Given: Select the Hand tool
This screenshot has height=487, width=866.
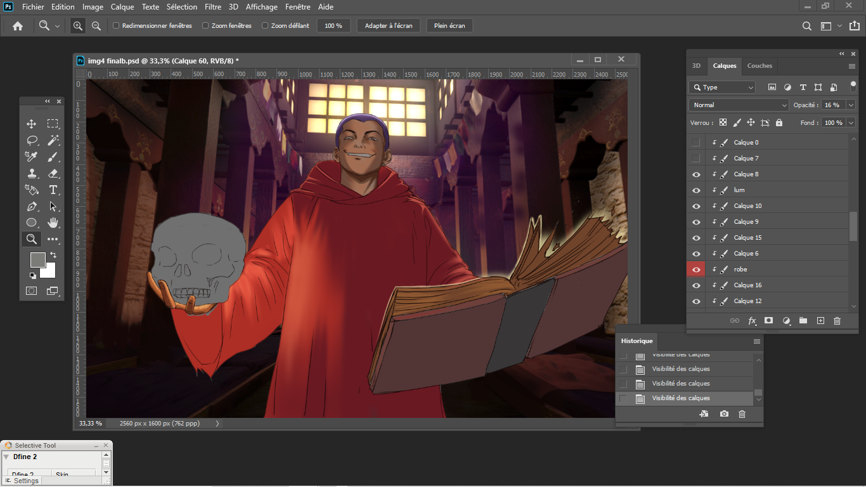Looking at the screenshot, I should [x=53, y=223].
